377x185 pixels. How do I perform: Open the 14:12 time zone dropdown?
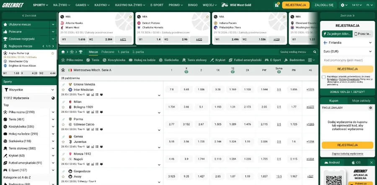tap(357, 5)
